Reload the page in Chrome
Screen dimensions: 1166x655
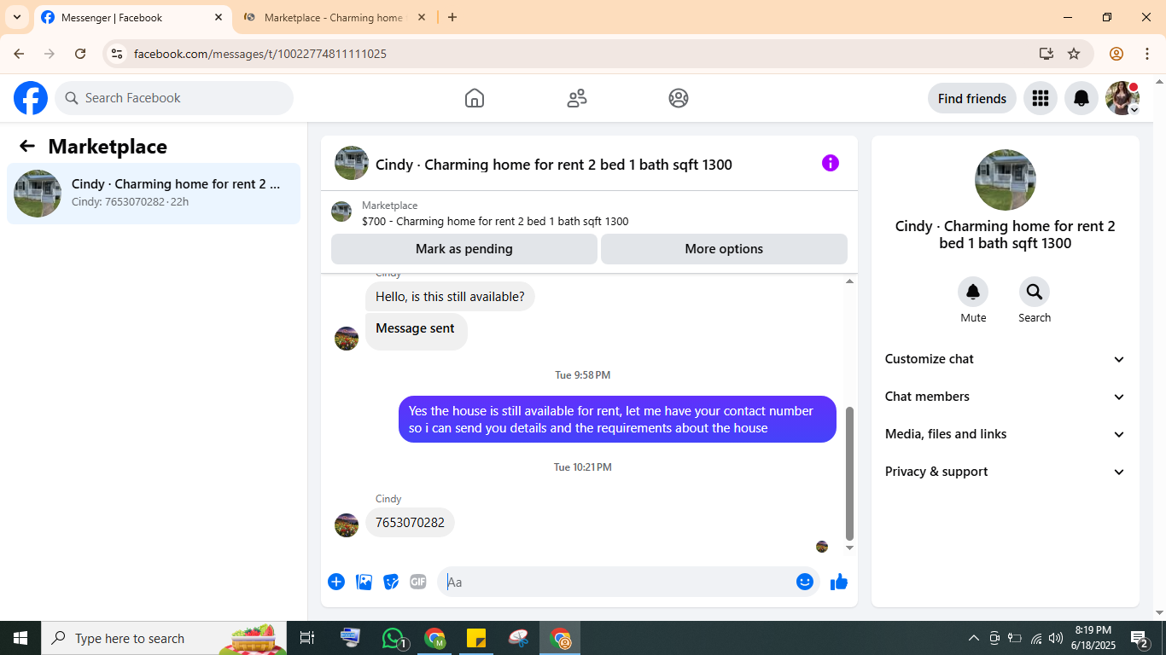click(x=80, y=54)
